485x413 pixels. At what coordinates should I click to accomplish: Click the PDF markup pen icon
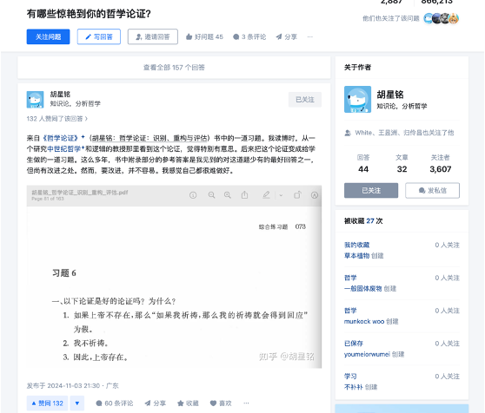(x=266, y=194)
